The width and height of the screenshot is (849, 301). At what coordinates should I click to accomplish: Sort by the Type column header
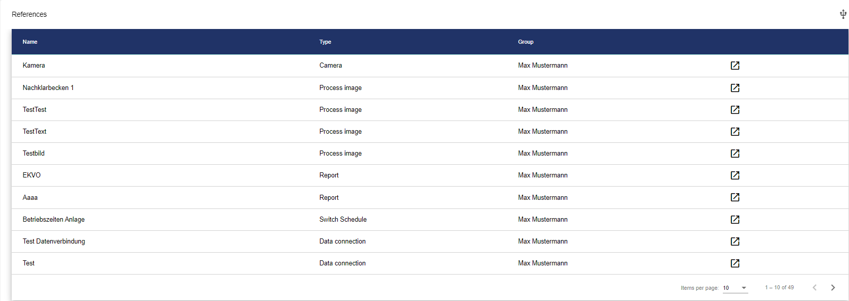325,42
